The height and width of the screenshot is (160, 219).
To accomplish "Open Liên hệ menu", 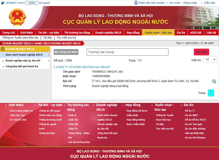I will coord(211,33).
